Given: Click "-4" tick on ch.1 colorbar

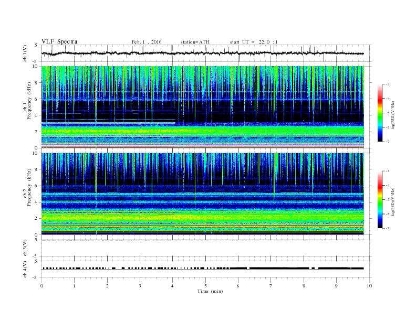Looking at the screenshot, I should [x=388, y=99].
